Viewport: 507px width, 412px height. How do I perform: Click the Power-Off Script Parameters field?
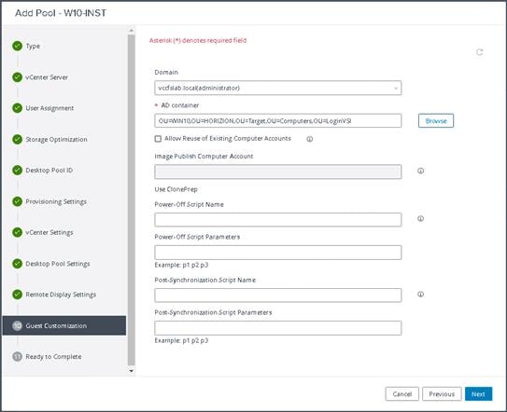point(277,253)
